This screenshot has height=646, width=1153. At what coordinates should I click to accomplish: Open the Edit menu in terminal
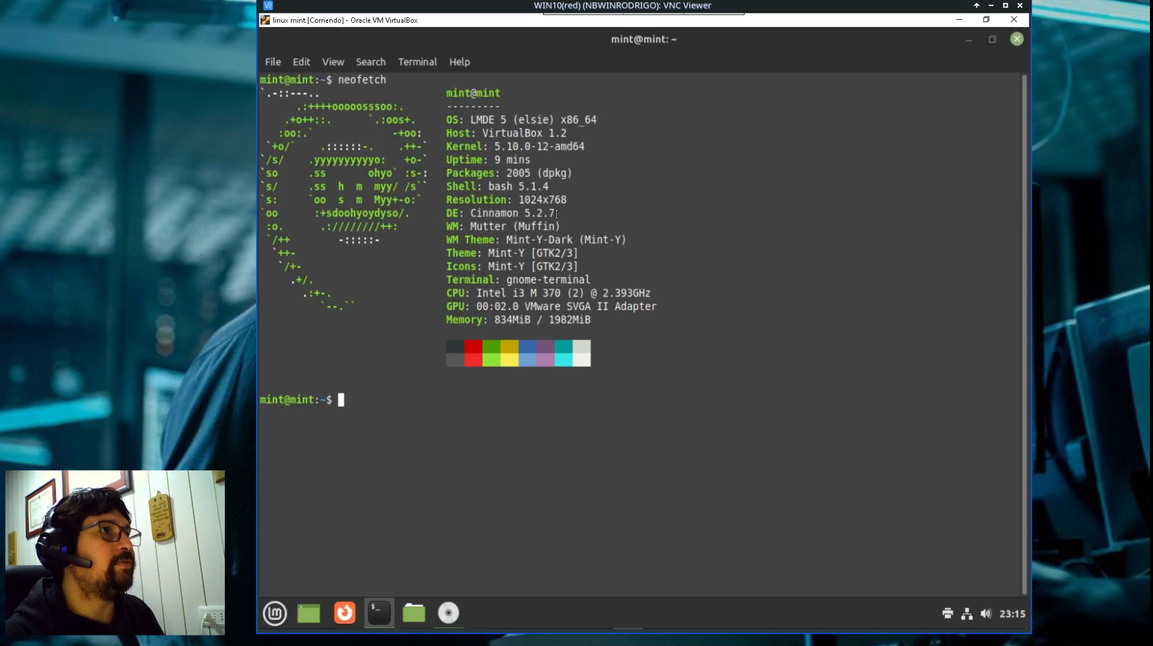click(301, 62)
